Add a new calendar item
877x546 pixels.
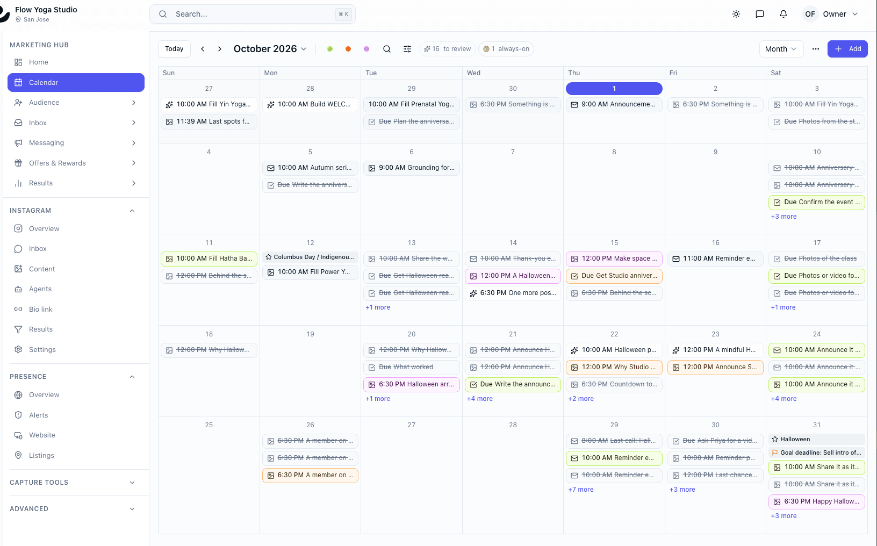[x=847, y=49]
